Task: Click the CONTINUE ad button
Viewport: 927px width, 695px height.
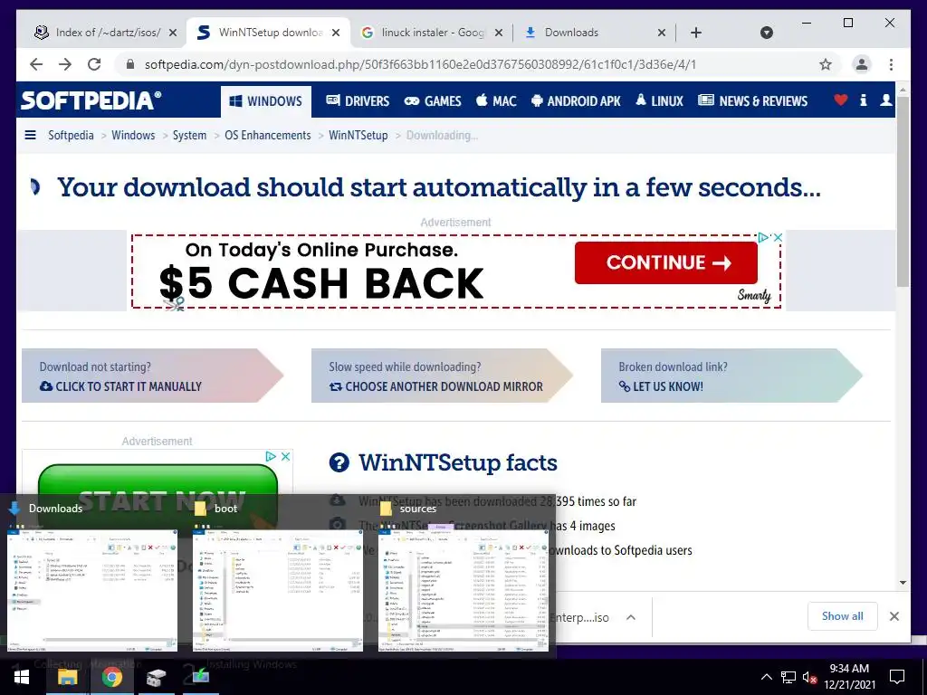Action: [x=665, y=262]
